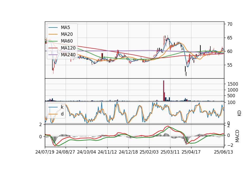Click the green MA60 legend line sample
Image resolution: width=249 pixels, height=179 pixels.
point(53,41)
